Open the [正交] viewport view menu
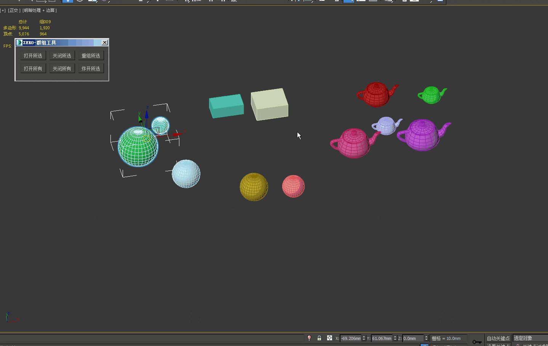 click(x=14, y=11)
